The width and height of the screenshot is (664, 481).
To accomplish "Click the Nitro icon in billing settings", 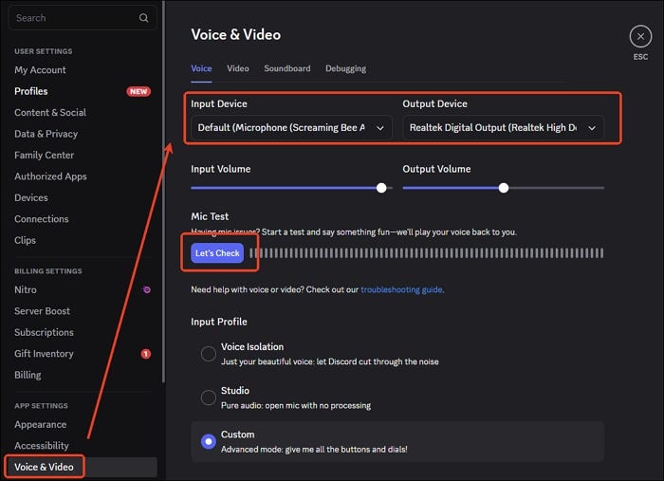I will coord(146,290).
